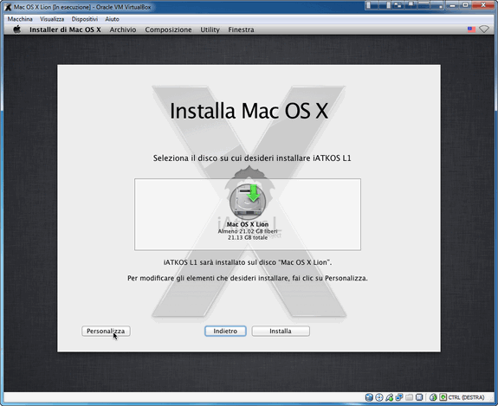Click the CTRL (DESTRA) host key label
Viewport: 498px width, 406px height.
(x=466, y=397)
